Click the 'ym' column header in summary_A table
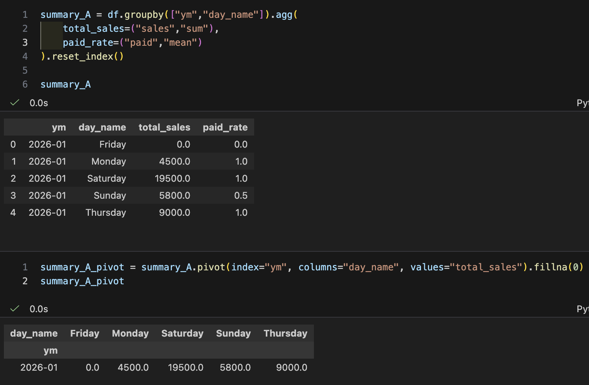This screenshot has width=589, height=385. click(59, 127)
